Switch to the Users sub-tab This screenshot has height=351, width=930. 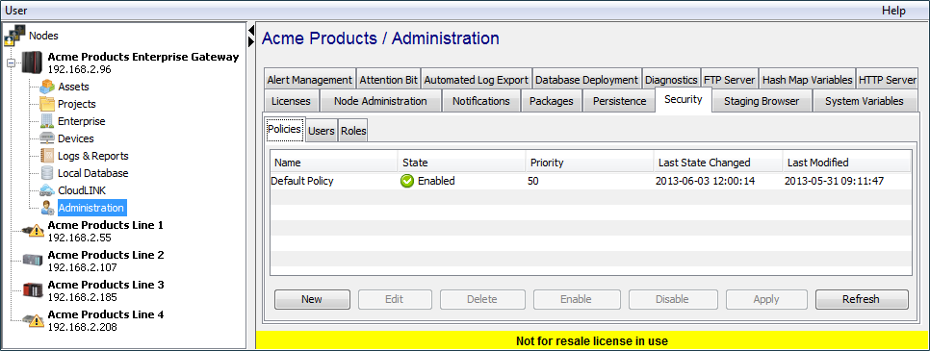[322, 131]
